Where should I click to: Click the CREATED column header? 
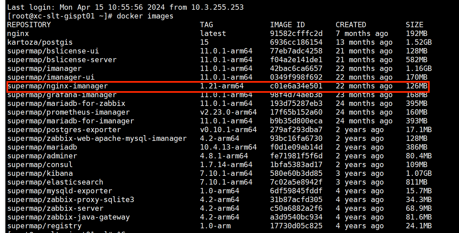[351, 25]
